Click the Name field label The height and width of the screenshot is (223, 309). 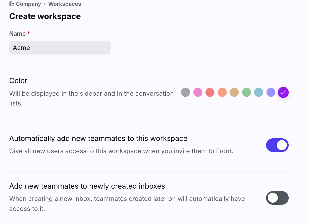pyautogui.click(x=17, y=34)
